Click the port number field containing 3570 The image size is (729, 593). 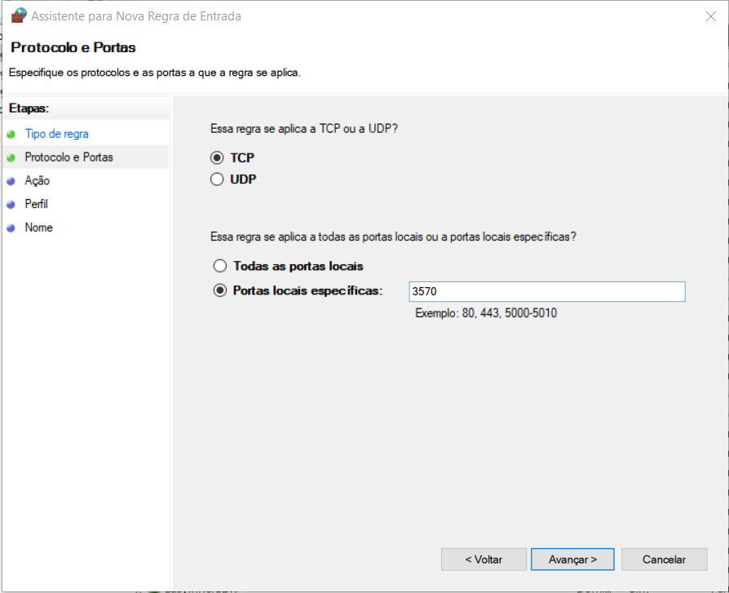click(546, 291)
